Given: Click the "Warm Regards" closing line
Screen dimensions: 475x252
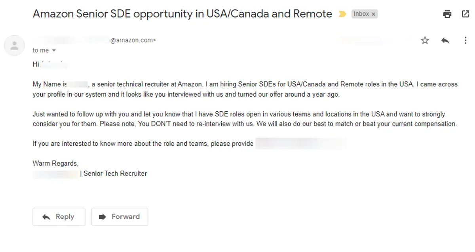Looking at the screenshot, I should (55, 163).
